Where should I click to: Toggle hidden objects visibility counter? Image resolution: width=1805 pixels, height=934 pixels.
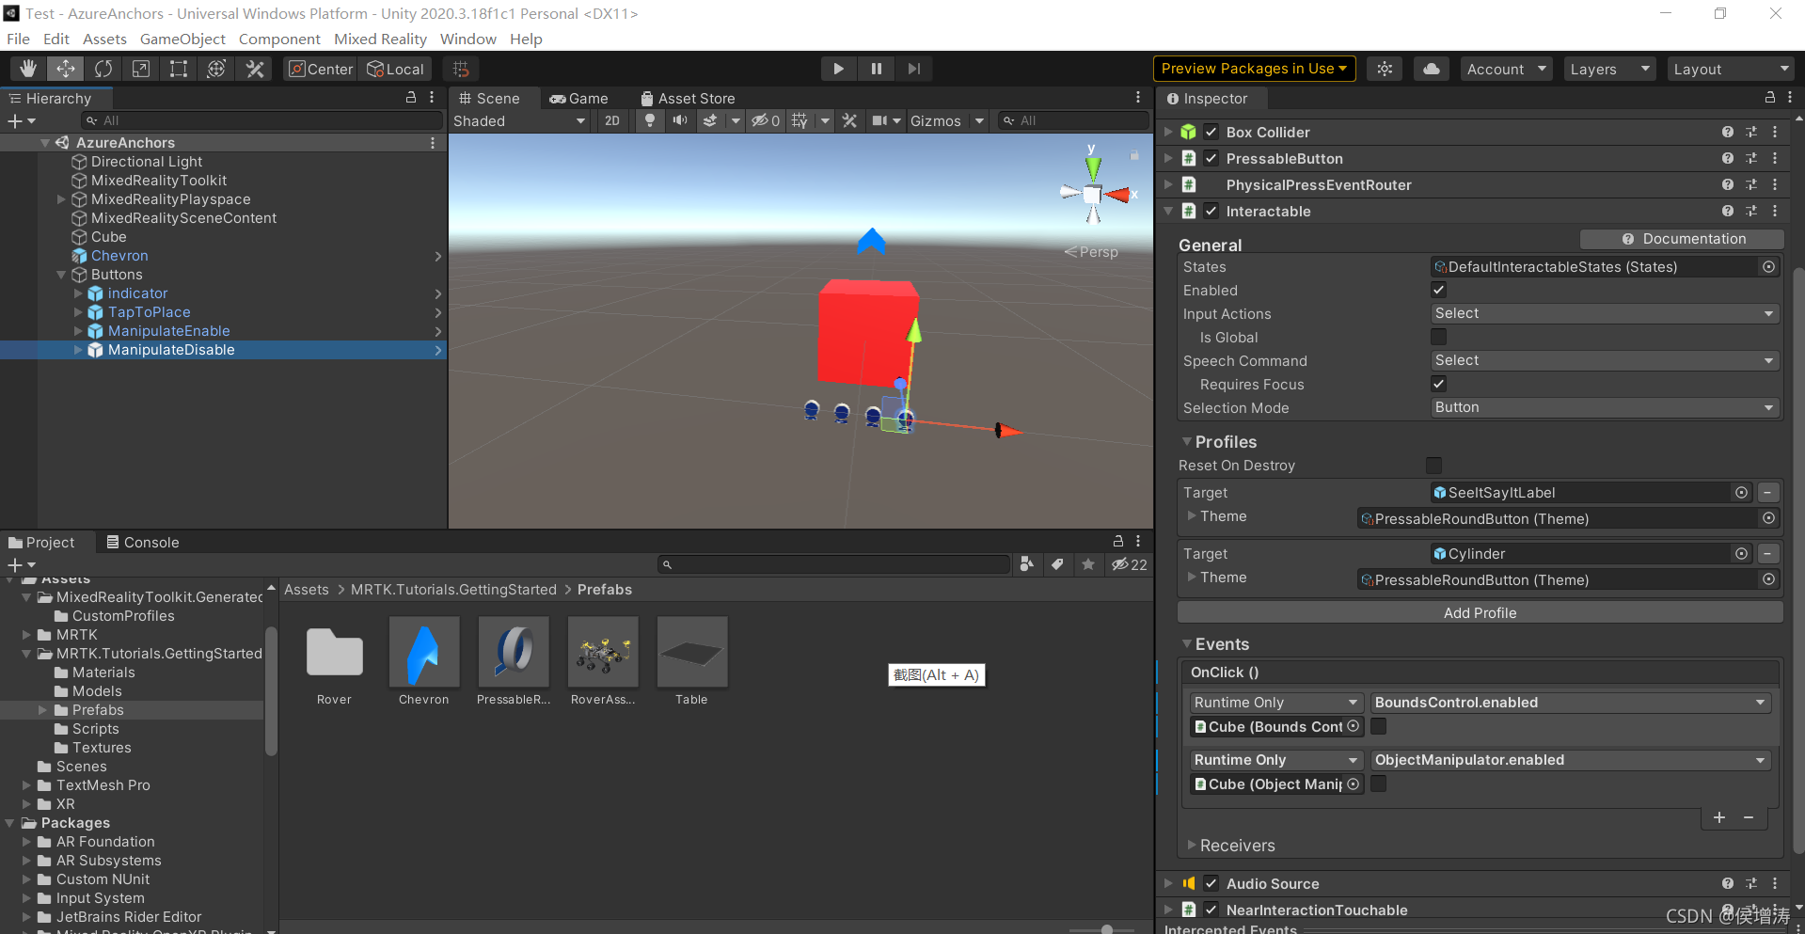(766, 120)
